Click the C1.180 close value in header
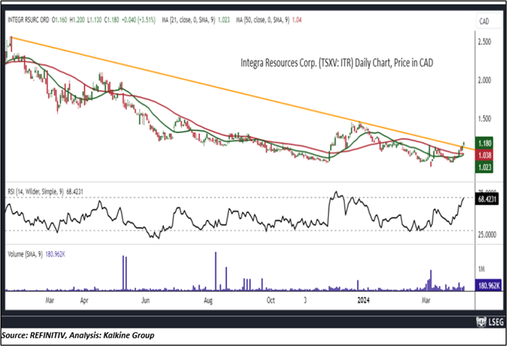The width and height of the screenshot is (507, 346). (112, 20)
